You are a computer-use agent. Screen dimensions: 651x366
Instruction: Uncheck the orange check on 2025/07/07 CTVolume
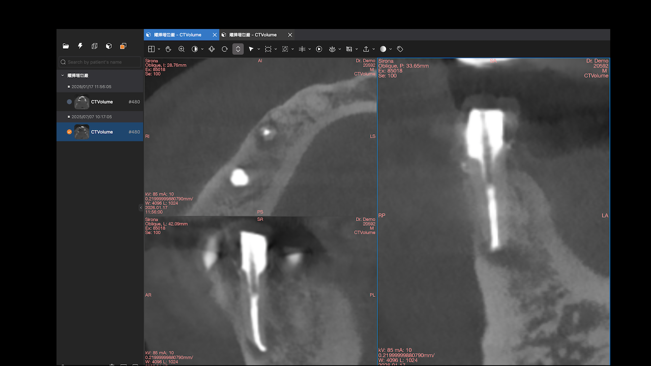69,132
